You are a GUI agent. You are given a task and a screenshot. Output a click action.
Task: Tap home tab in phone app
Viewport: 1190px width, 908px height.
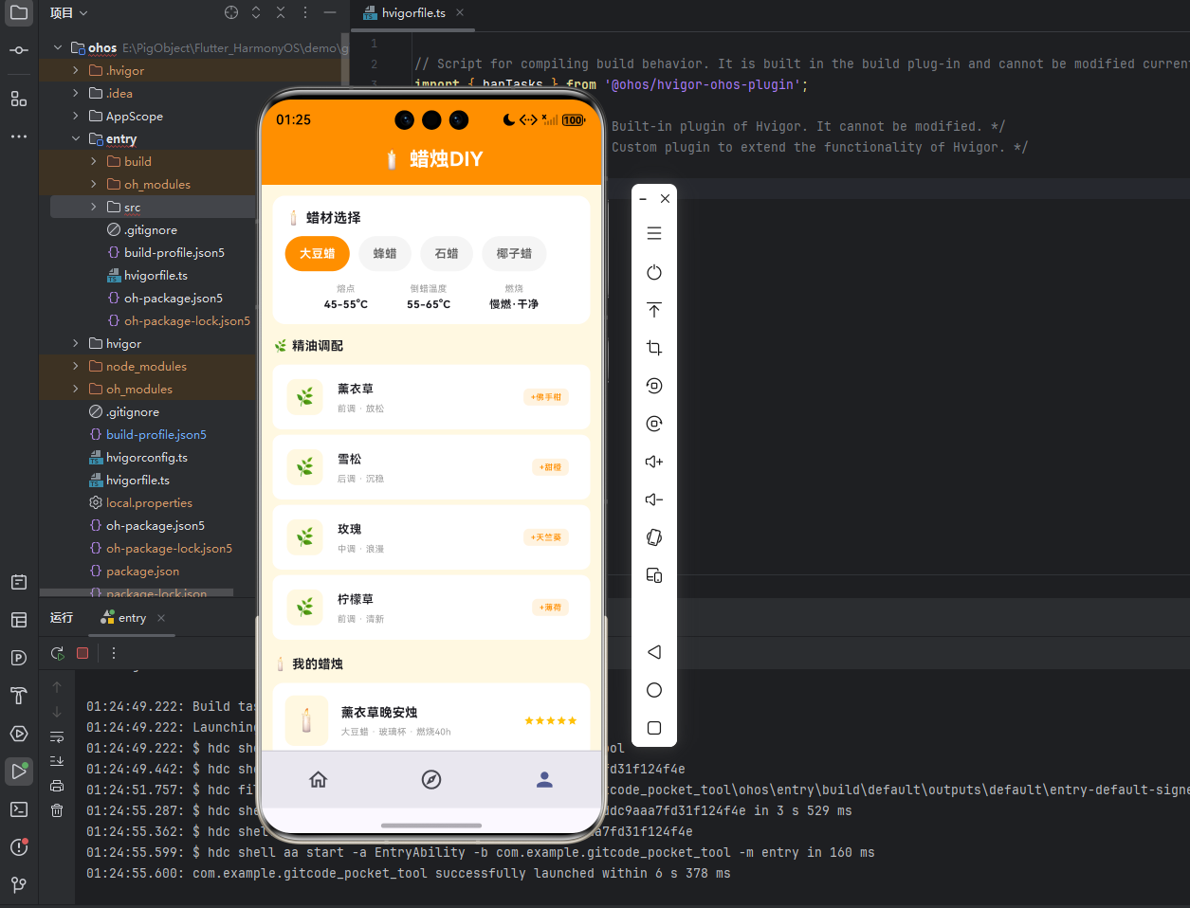coord(319,779)
